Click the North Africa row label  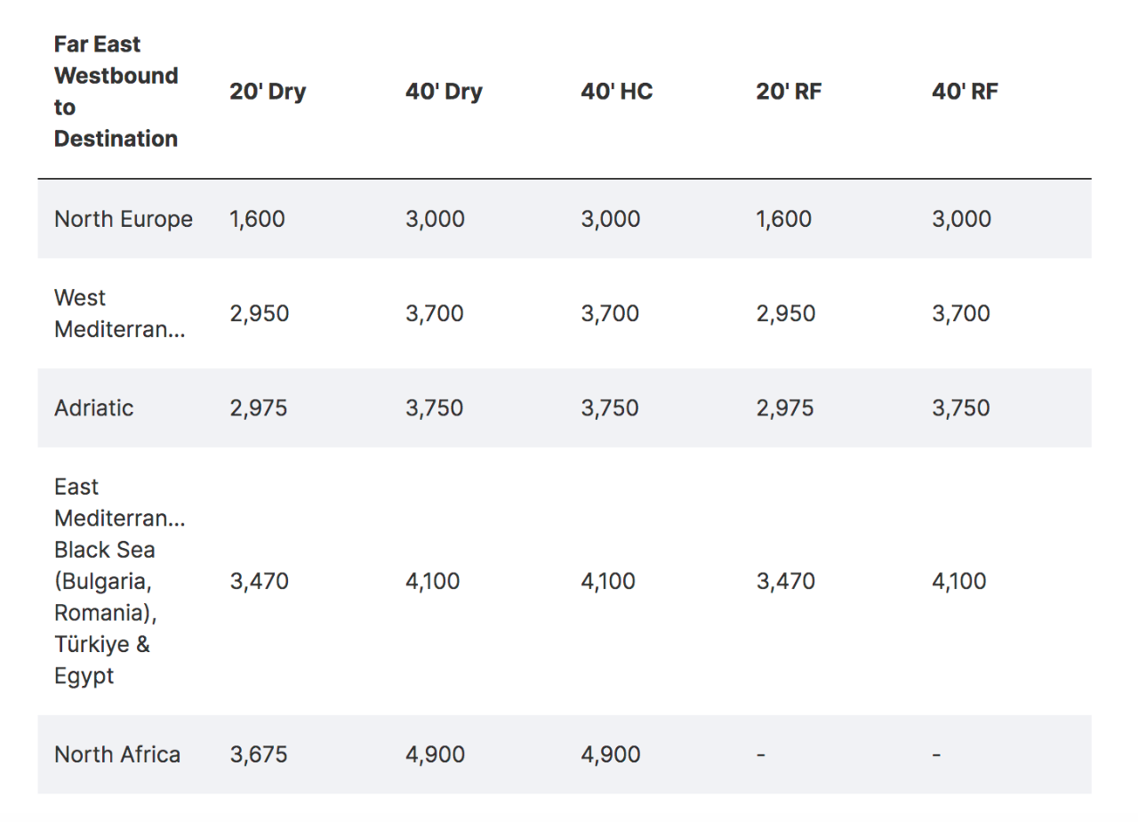[x=117, y=754]
